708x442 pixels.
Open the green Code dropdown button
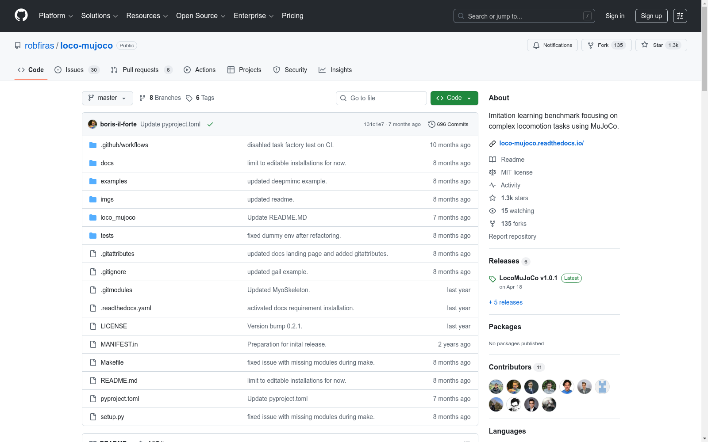(x=454, y=98)
